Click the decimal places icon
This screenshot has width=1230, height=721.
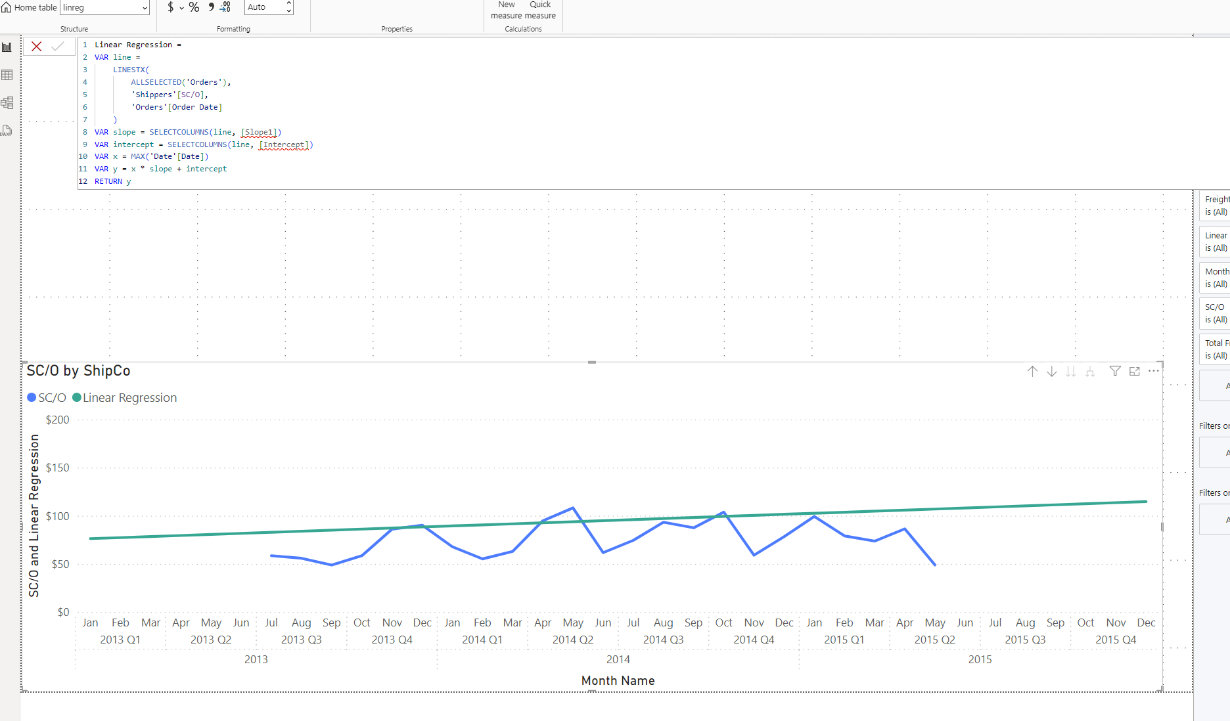click(x=225, y=7)
